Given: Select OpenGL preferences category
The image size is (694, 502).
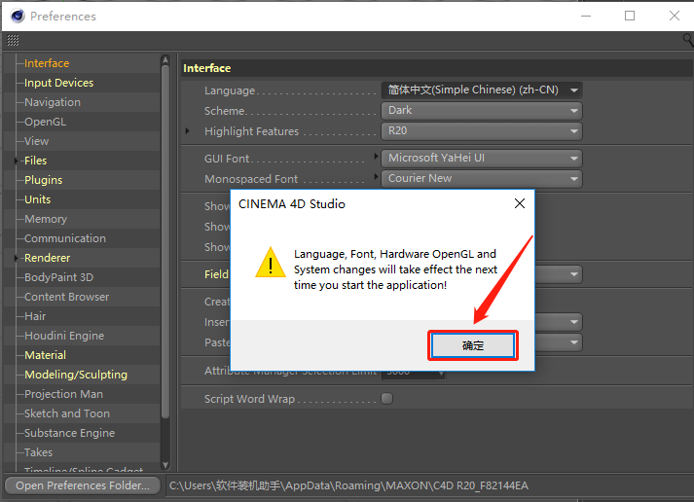Looking at the screenshot, I should [x=45, y=122].
